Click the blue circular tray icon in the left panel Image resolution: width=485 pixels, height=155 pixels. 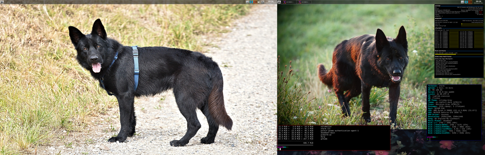(251, 2)
